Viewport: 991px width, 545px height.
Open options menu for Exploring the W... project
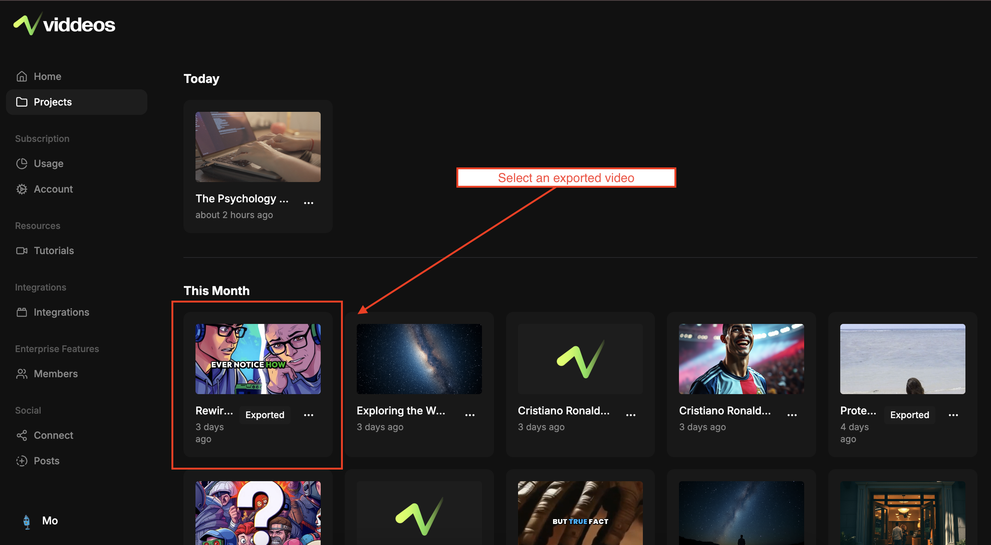point(470,415)
